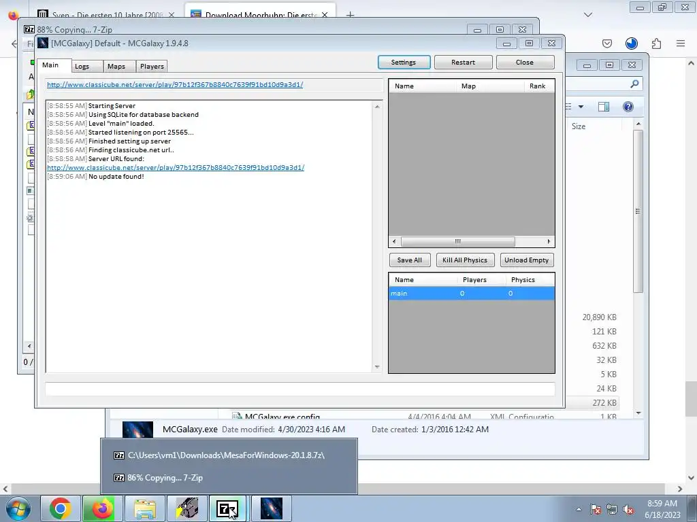Open Windows Explorer from the taskbar
697x522 pixels.
tap(145, 508)
